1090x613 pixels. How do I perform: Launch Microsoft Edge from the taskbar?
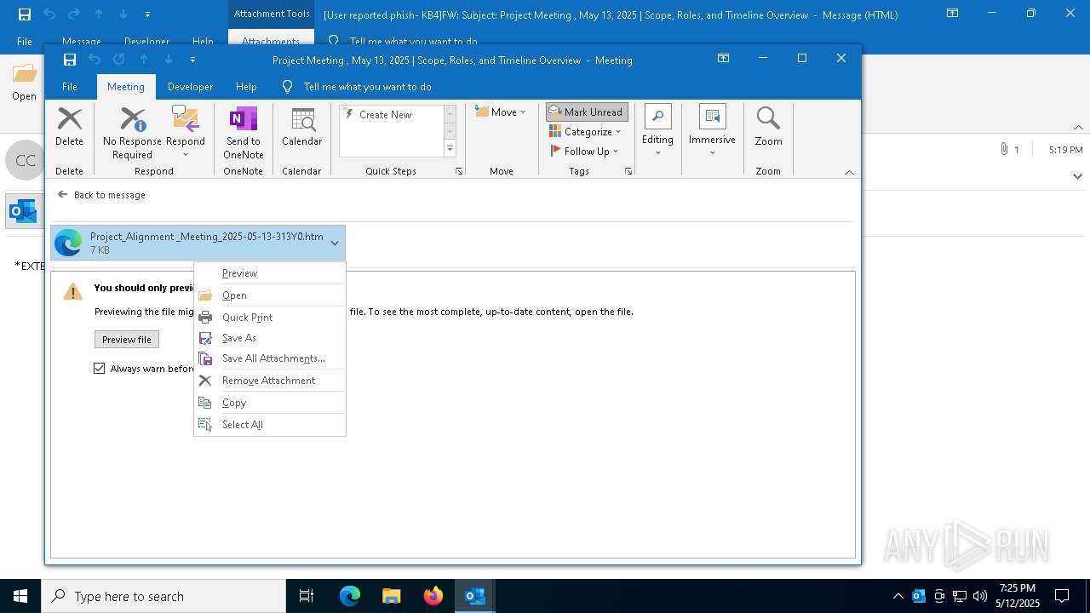(350, 596)
